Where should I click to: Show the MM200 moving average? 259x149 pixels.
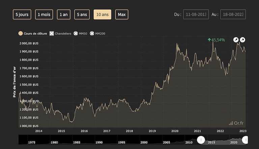97,34
